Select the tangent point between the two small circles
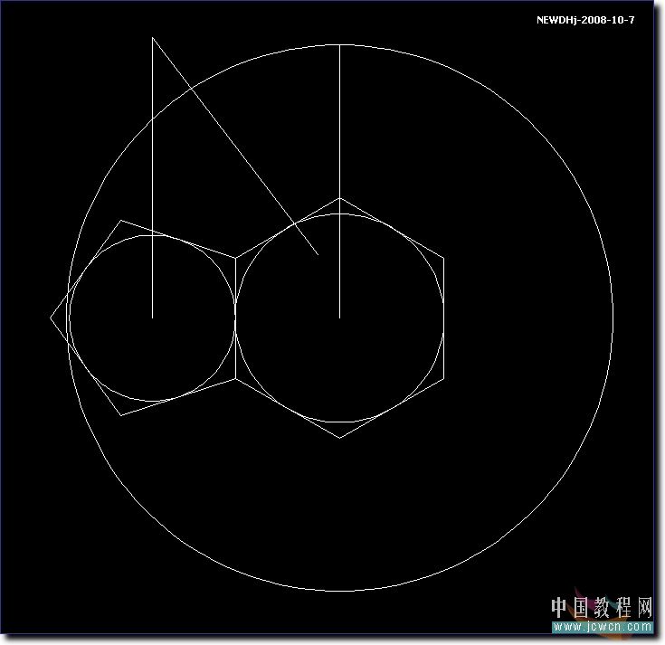This screenshot has width=665, height=645. (235, 318)
